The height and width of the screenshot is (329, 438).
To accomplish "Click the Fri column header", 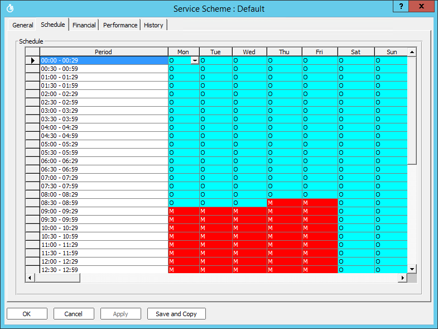I will pos(320,52).
